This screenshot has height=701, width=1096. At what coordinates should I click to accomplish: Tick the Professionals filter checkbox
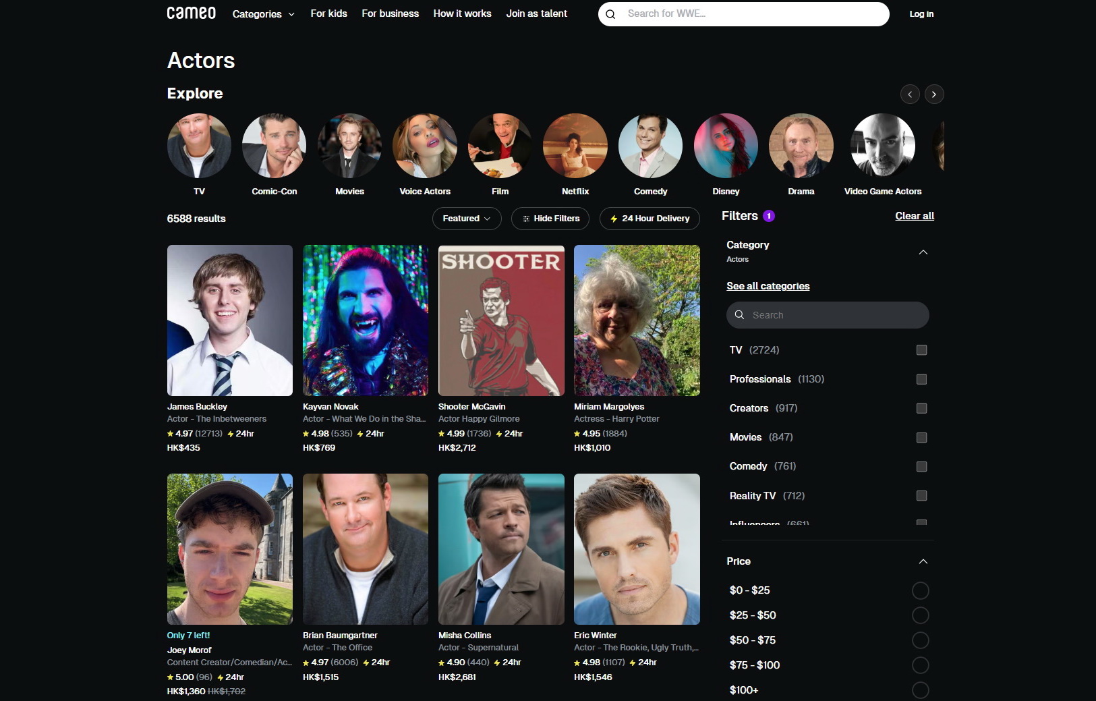pyautogui.click(x=921, y=379)
